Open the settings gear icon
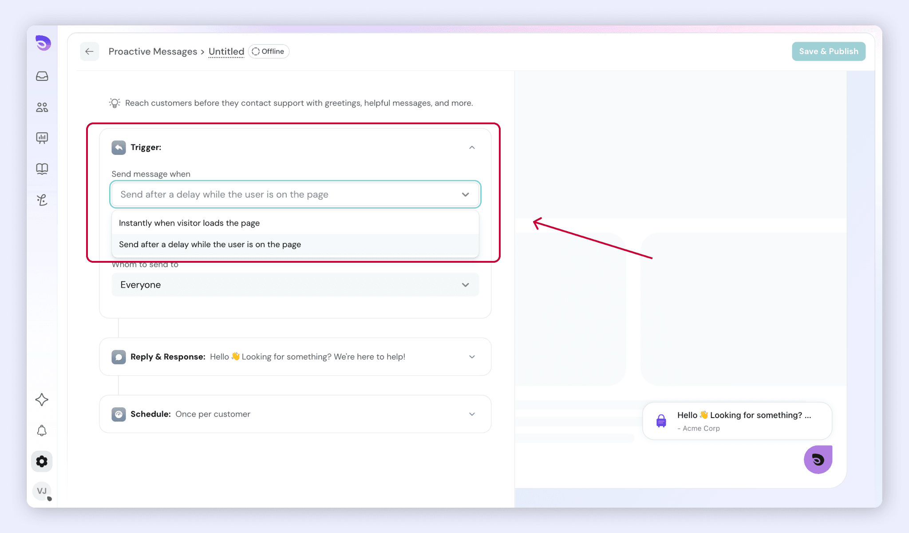Viewport: 909px width, 533px height. 42,462
